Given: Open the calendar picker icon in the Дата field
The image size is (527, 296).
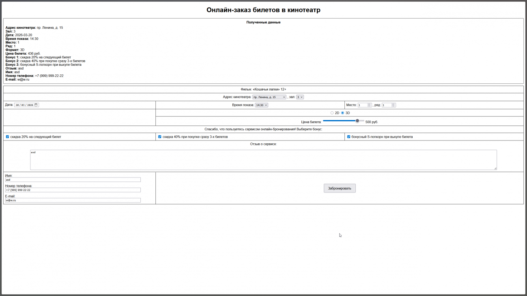Looking at the screenshot, I should 36,105.
